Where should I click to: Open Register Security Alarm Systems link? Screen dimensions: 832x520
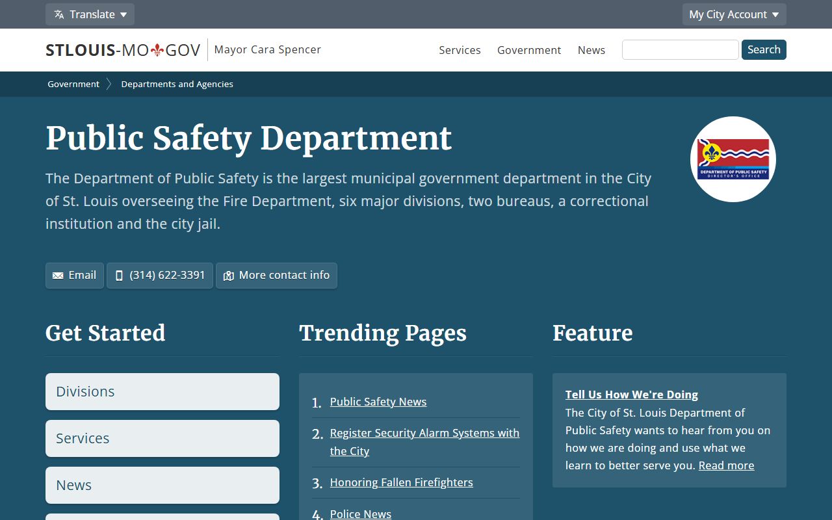click(424, 442)
